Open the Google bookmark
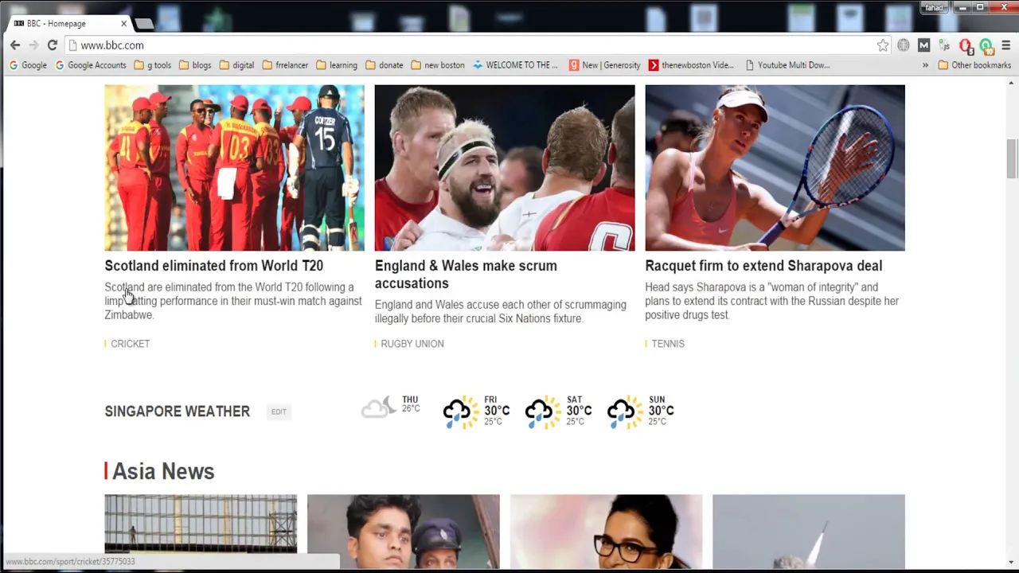Viewport: 1019px width, 573px height. tap(29, 65)
